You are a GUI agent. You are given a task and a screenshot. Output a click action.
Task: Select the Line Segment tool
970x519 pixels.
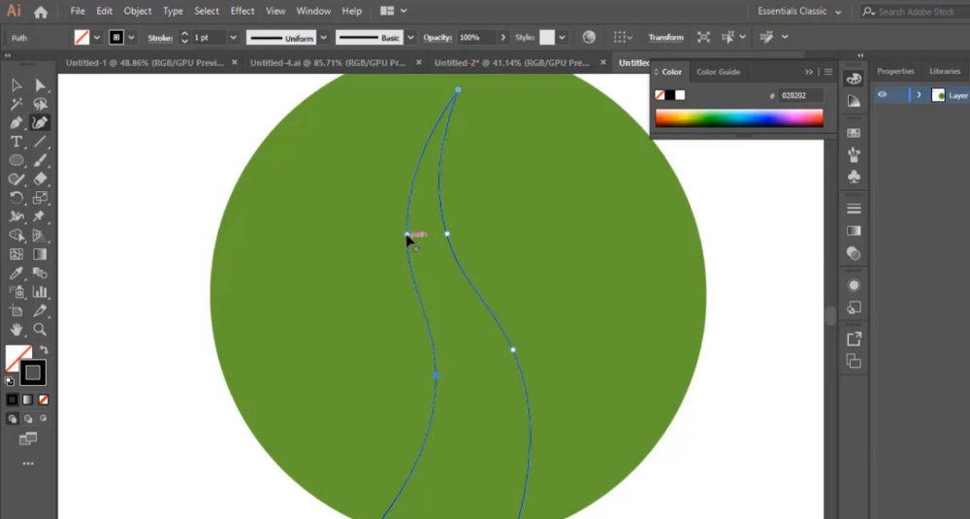(40, 142)
